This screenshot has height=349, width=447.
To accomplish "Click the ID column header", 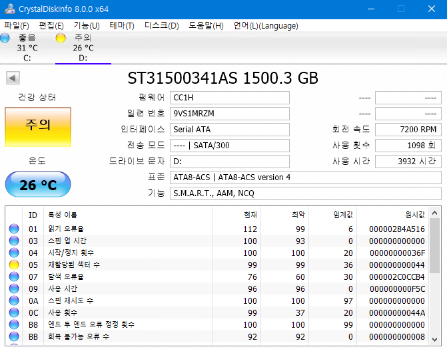I will pyautogui.click(x=33, y=215).
